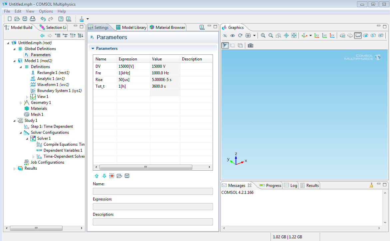Select Step 1: Time Dependent node
This screenshot has width=390, height=241.
(x=52, y=126)
